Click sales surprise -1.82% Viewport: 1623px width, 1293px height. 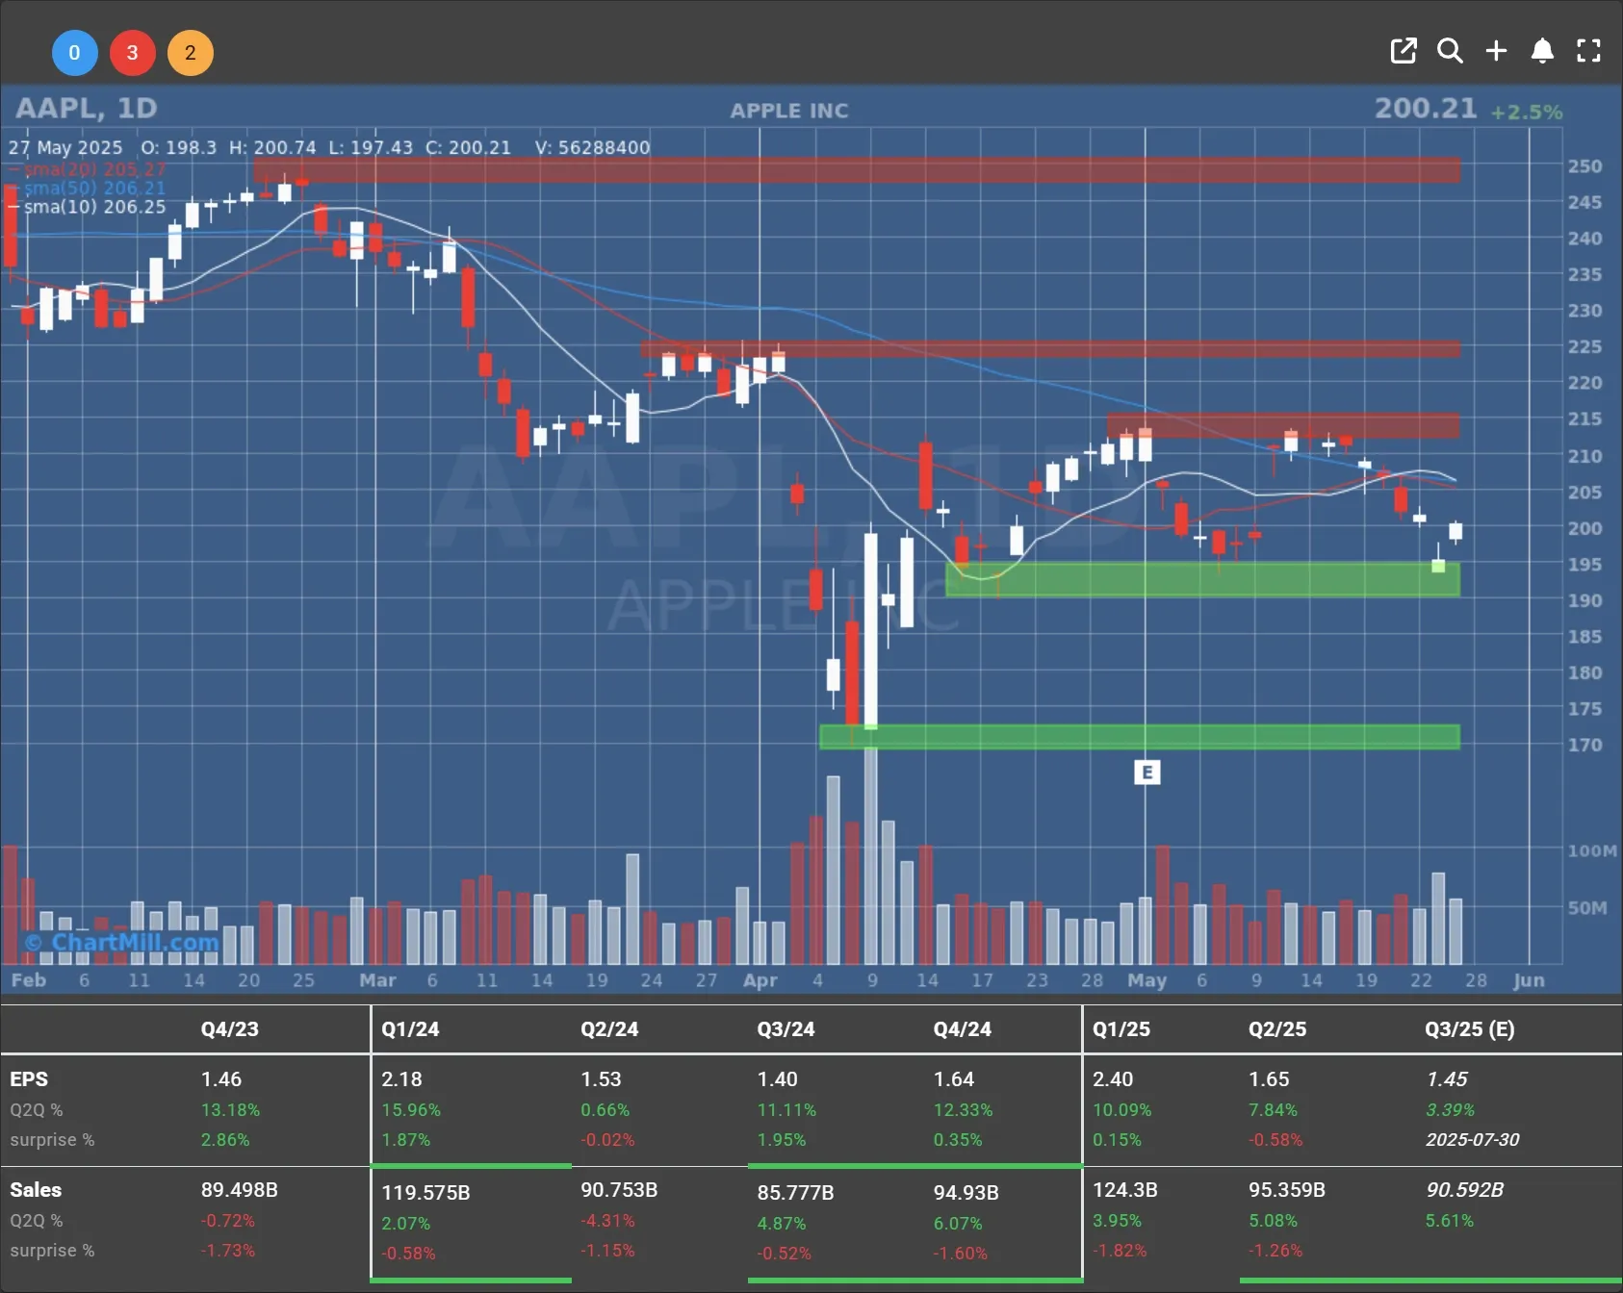1120,1250
